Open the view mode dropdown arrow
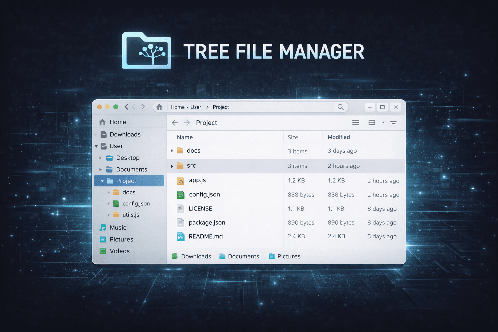 tap(383, 123)
